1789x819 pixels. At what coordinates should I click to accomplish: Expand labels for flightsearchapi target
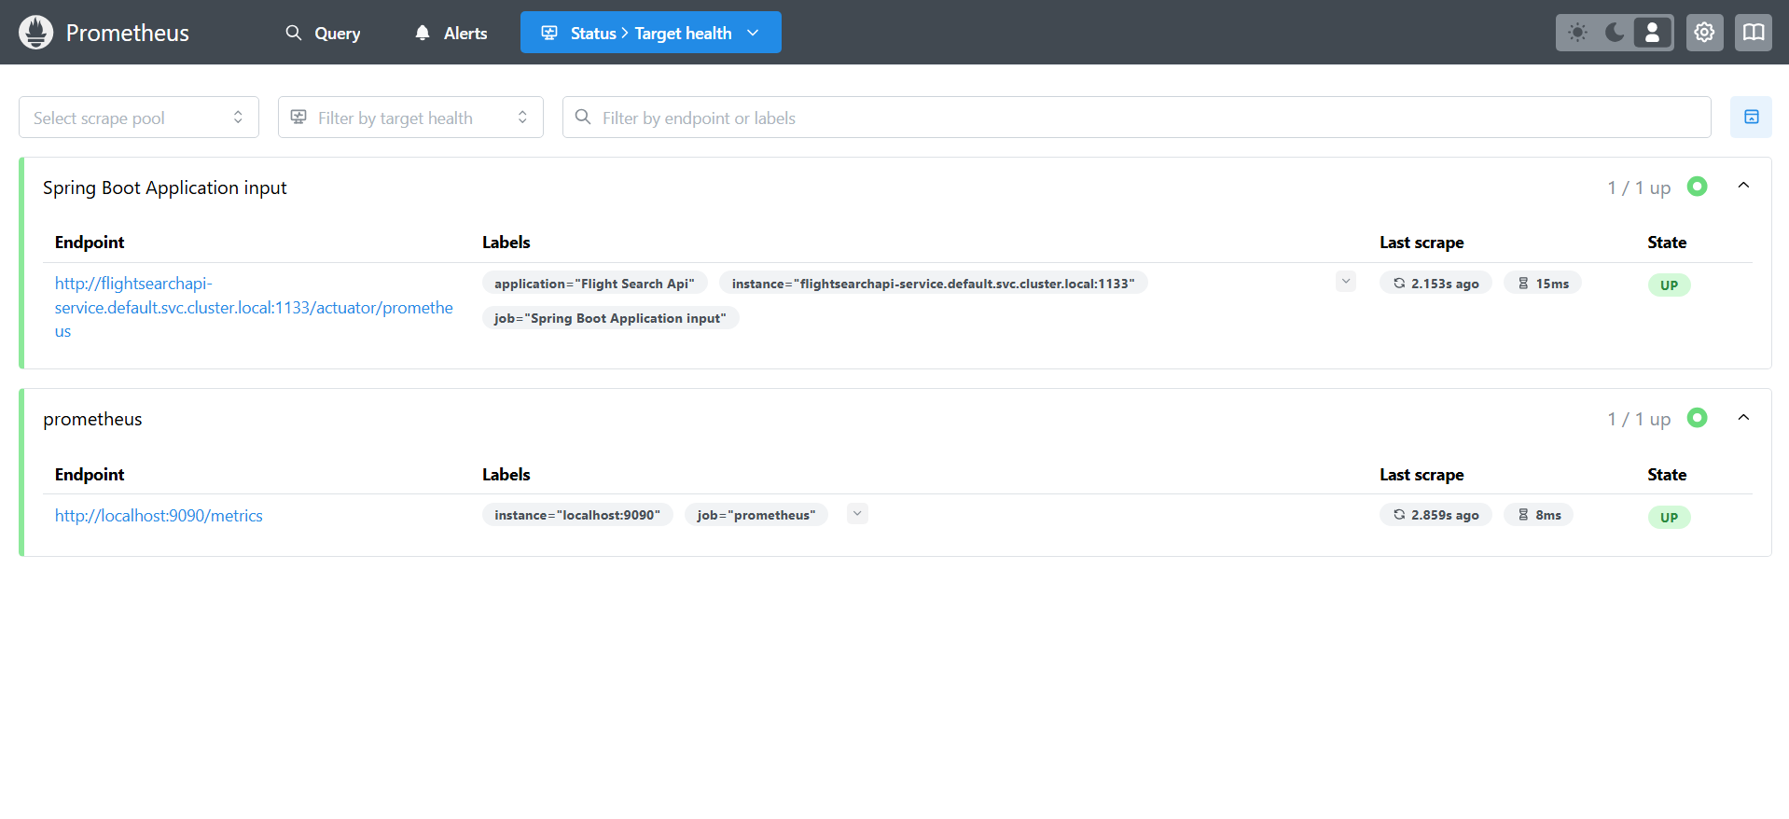click(1345, 282)
